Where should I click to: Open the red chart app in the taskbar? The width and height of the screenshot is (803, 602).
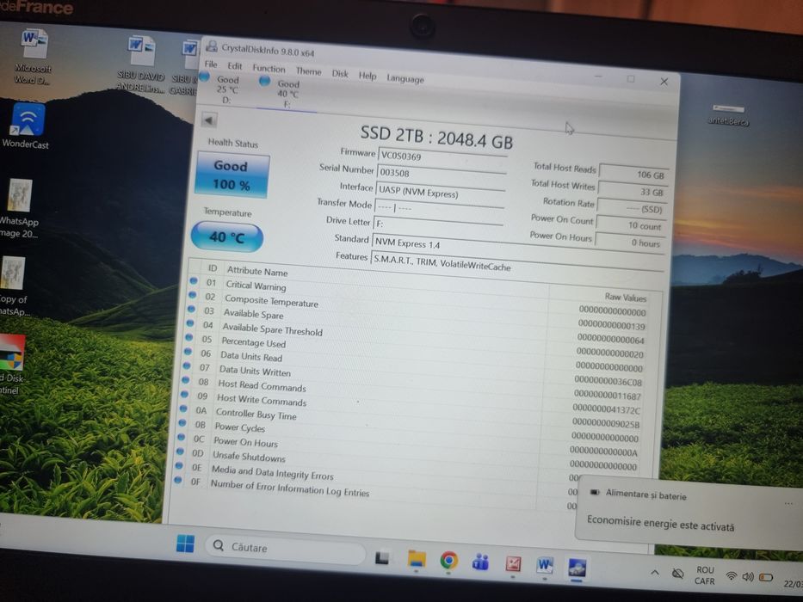513,564
